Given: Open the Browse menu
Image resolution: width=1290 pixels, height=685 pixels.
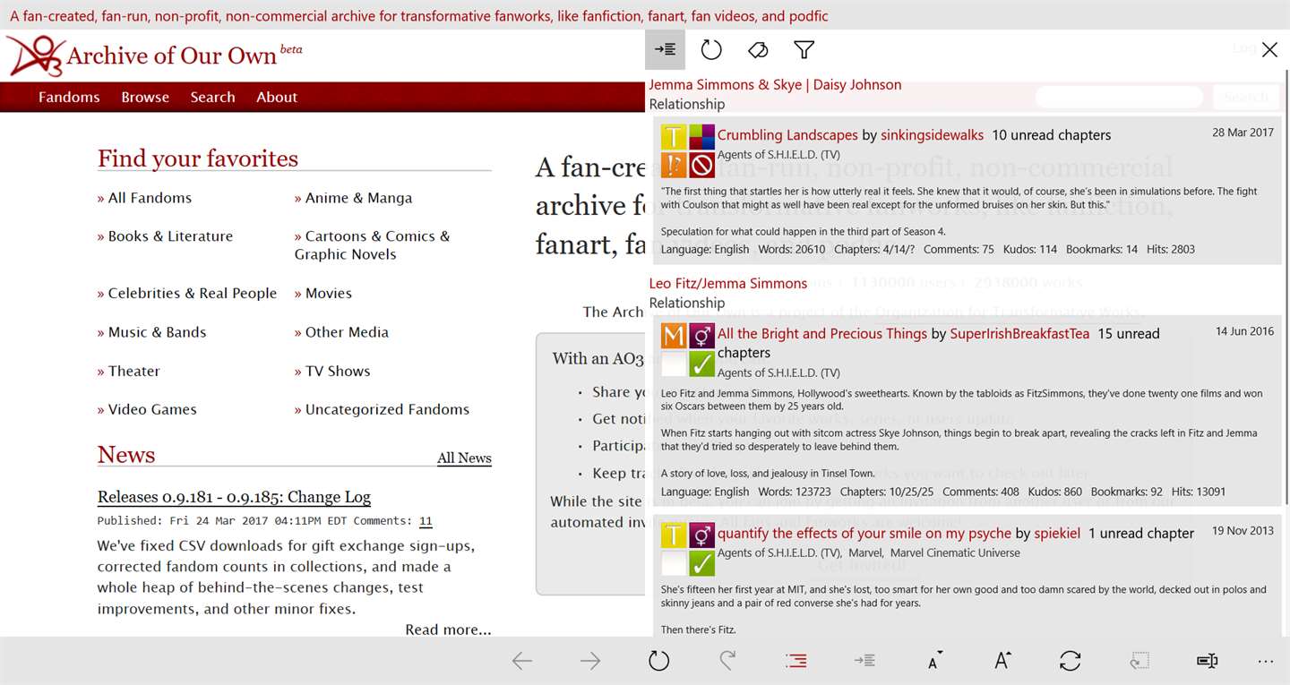Looking at the screenshot, I should 145,97.
